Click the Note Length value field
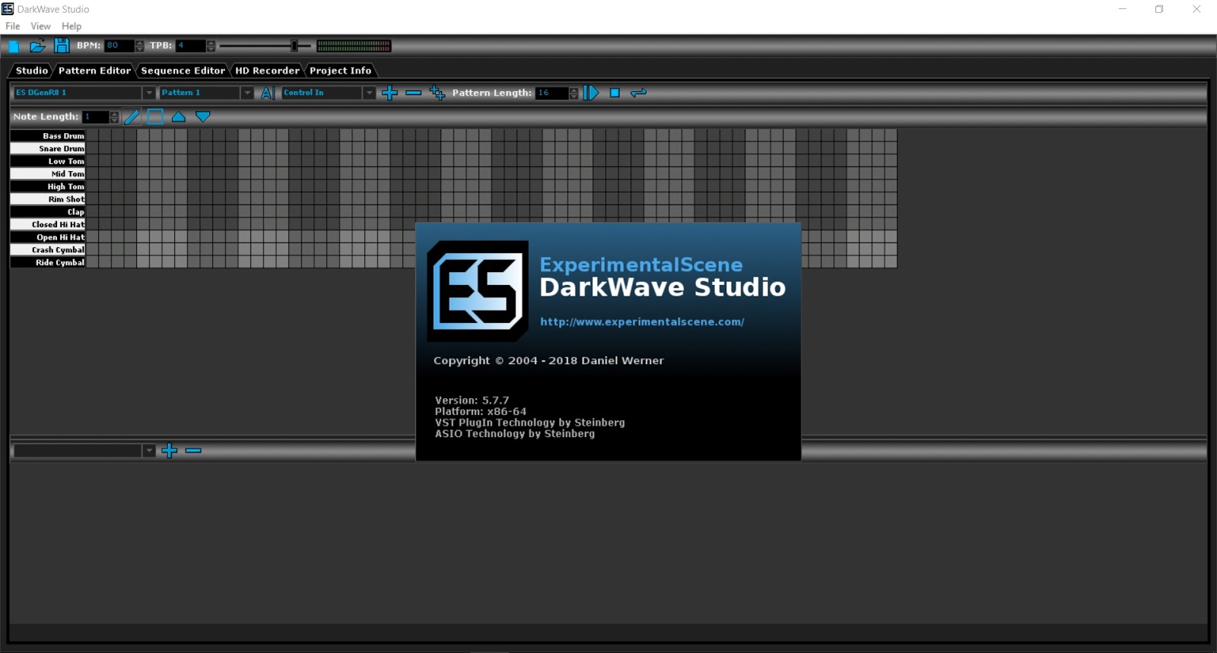 point(96,116)
